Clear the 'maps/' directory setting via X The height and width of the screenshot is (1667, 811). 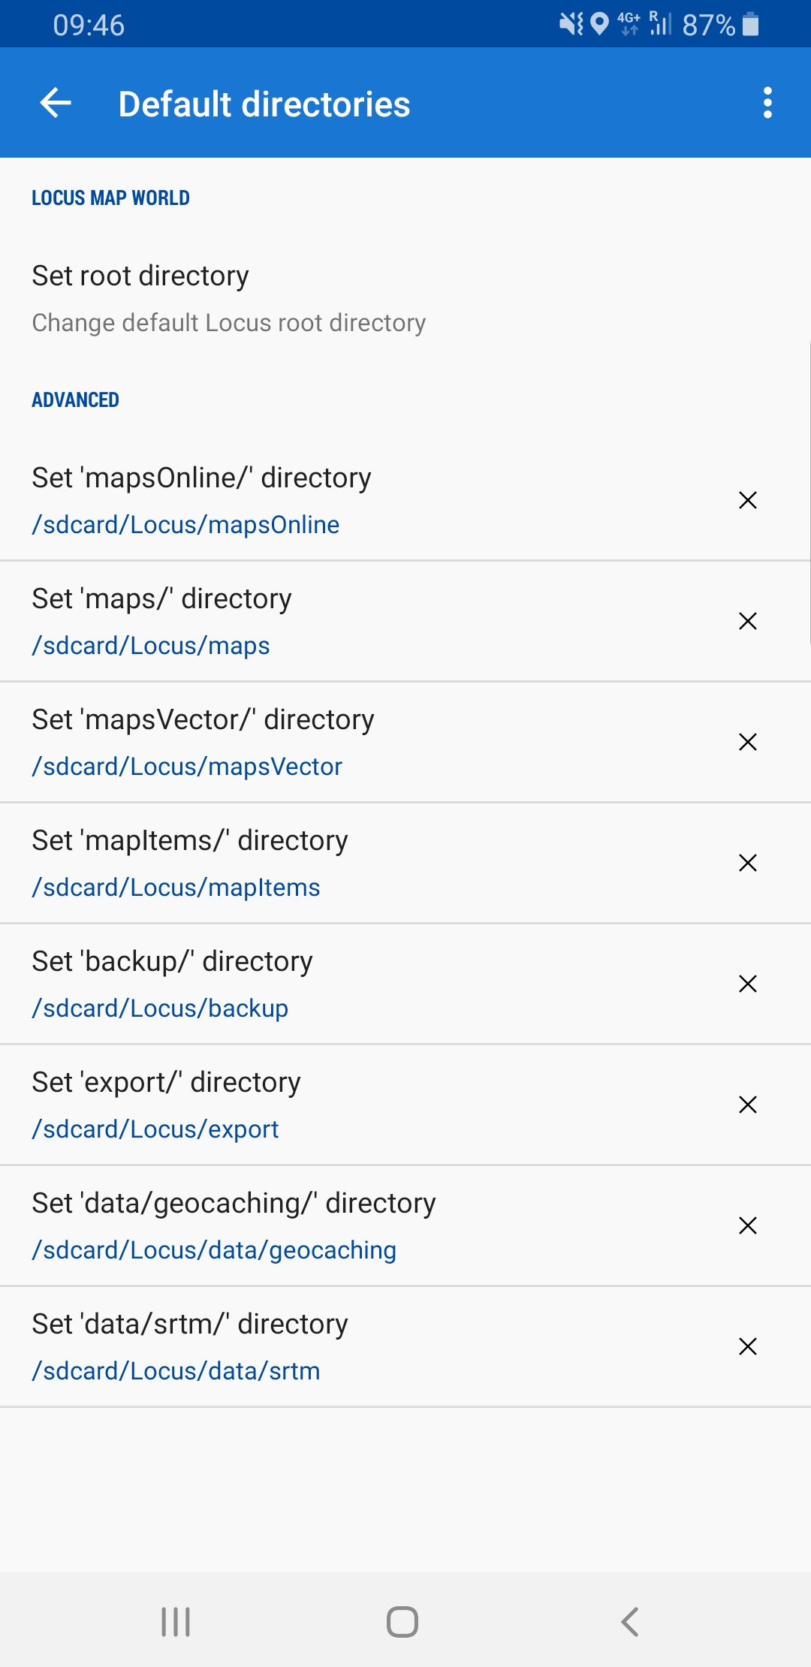(748, 621)
